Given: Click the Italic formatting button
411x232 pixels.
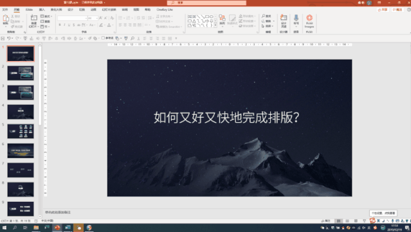Looking at the screenshot, I should click(64, 25).
